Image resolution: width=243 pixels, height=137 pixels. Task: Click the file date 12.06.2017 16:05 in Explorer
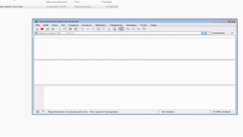click(56, 7)
